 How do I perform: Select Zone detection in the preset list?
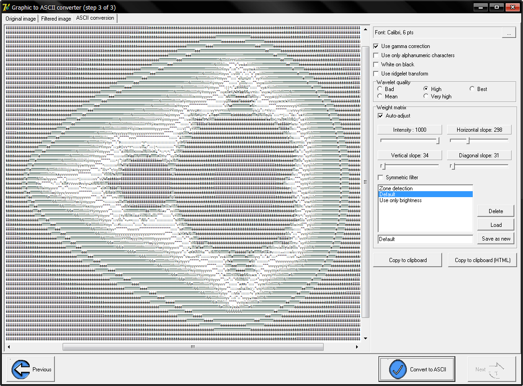tap(396, 188)
